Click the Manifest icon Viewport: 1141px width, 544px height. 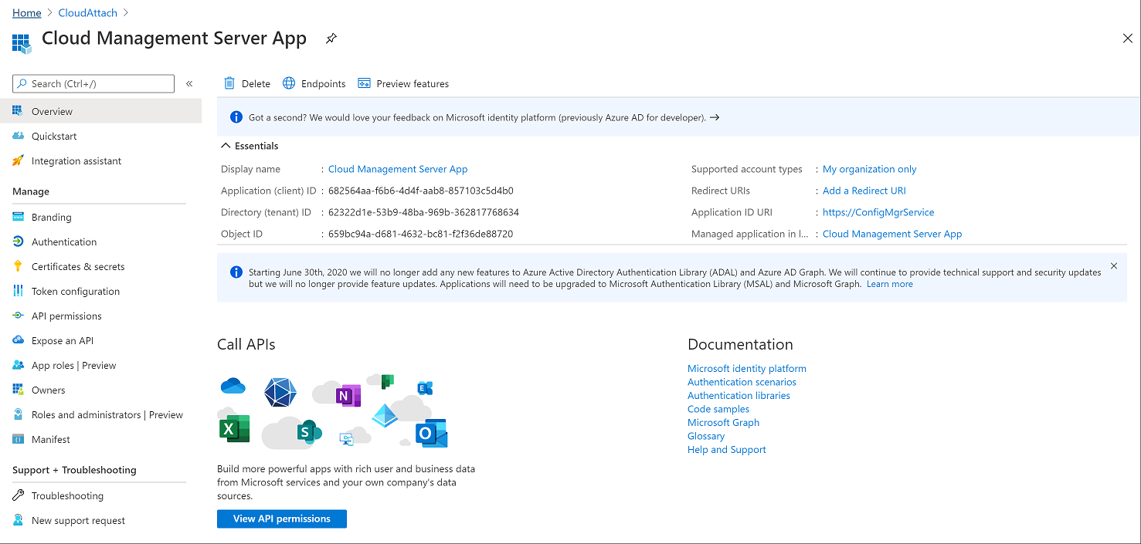(18, 439)
